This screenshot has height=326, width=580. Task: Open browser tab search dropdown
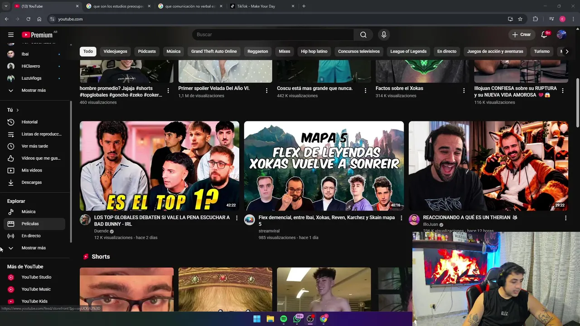(x=6, y=6)
